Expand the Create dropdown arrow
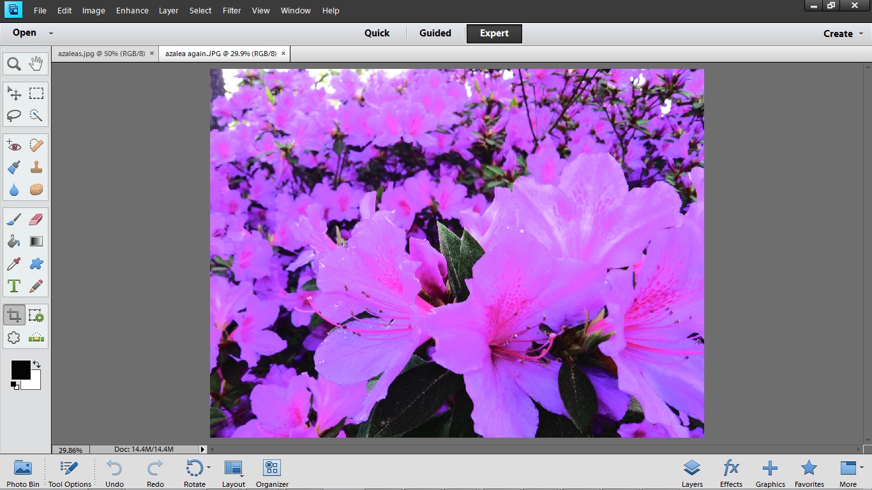Screen dimensions: 872x490 [x=861, y=34]
